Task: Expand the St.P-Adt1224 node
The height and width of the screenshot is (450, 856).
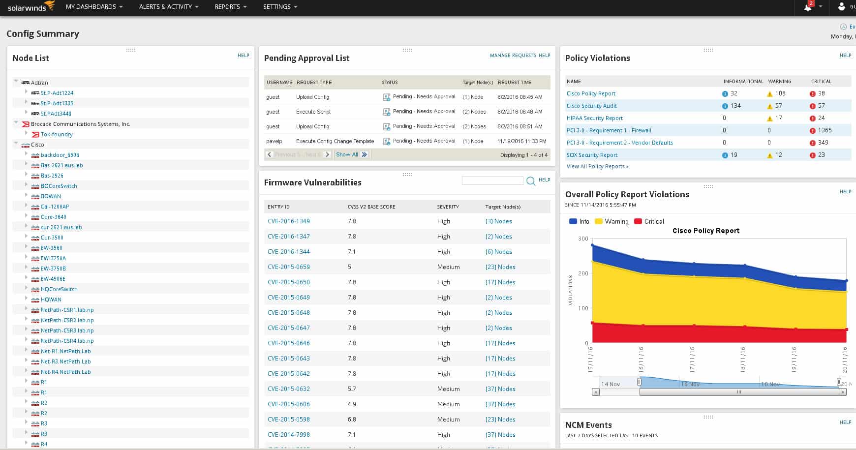Action: coord(26,92)
